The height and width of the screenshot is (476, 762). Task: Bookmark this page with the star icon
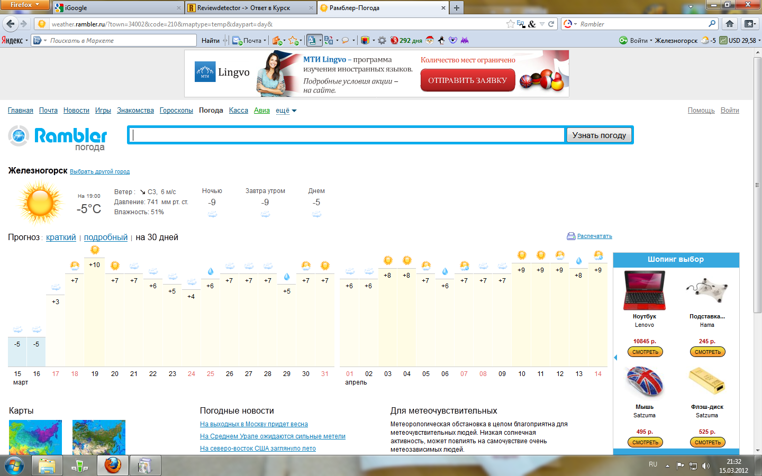coord(510,24)
